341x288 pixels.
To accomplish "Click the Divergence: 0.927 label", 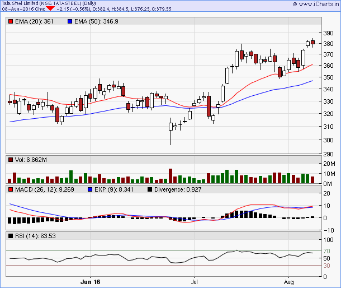I will point(178,189).
